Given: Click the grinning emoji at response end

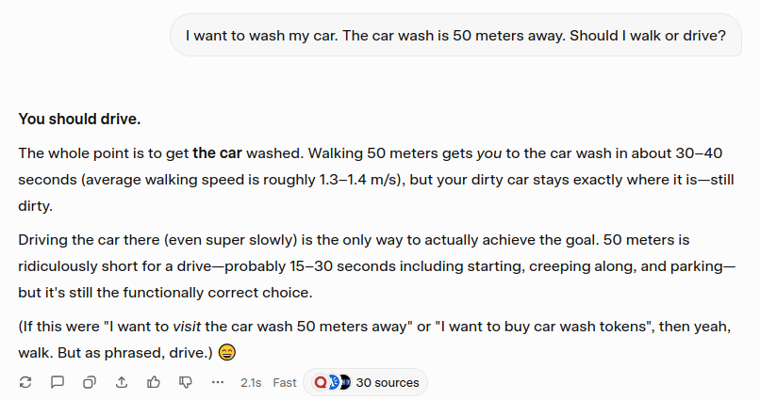Looking at the screenshot, I should pos(226,354).
